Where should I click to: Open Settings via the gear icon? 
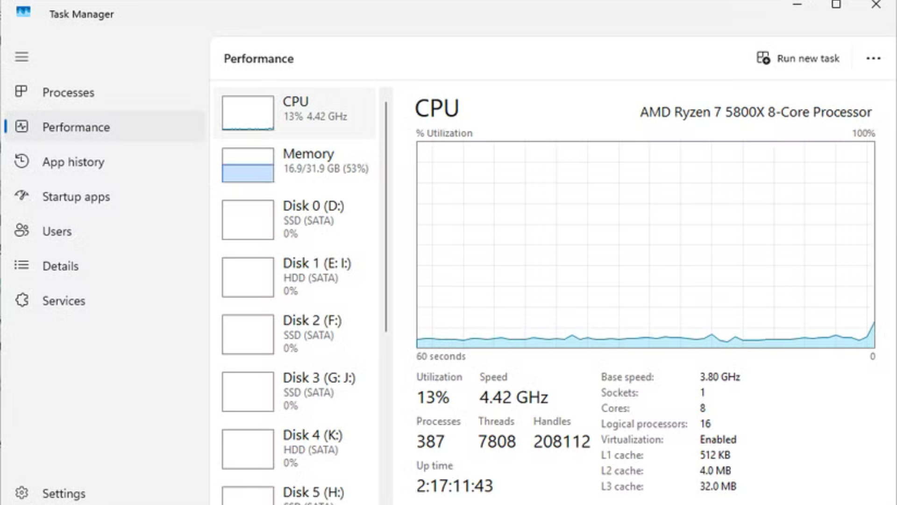pyautogui.click(x=21, y=493)
